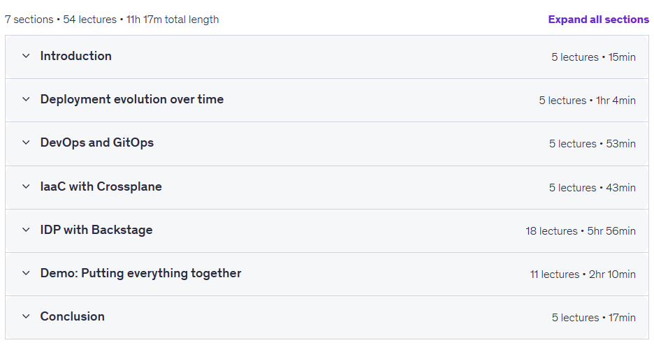The height and width of the screenshot is (345, 654).
Task: Click the 18 lectures • 5hr 56min label
Action: point(581,231)
